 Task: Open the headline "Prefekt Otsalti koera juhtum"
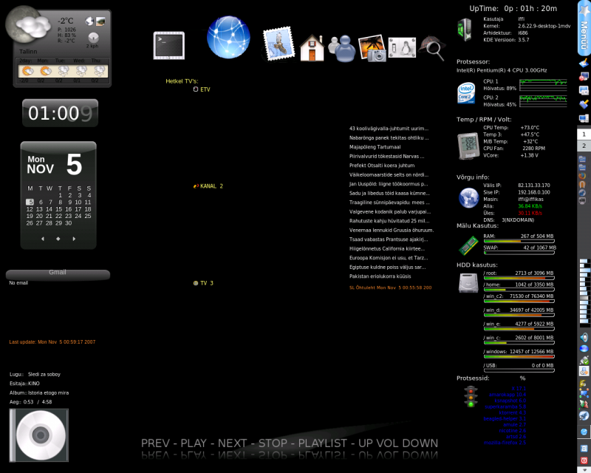382,166
